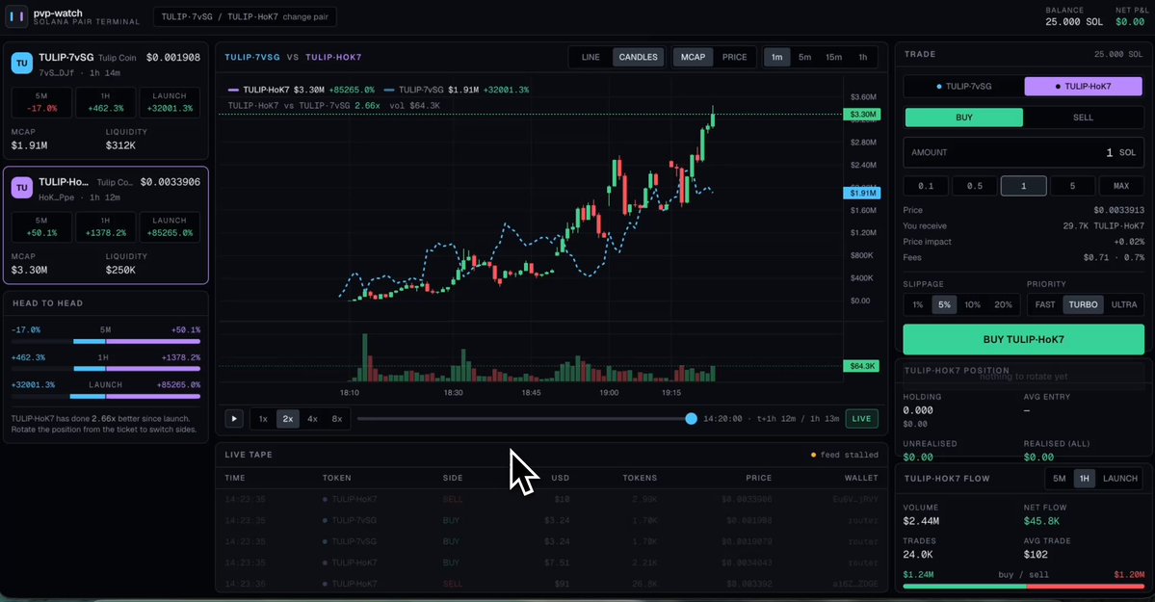
Task: Select the MCAP chart mode
Action: click(x=694, y=57)
